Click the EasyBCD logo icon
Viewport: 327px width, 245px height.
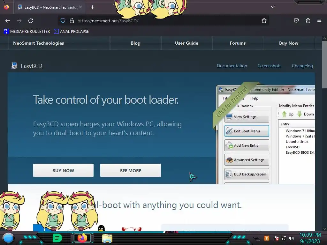click(x=14, y=65)
